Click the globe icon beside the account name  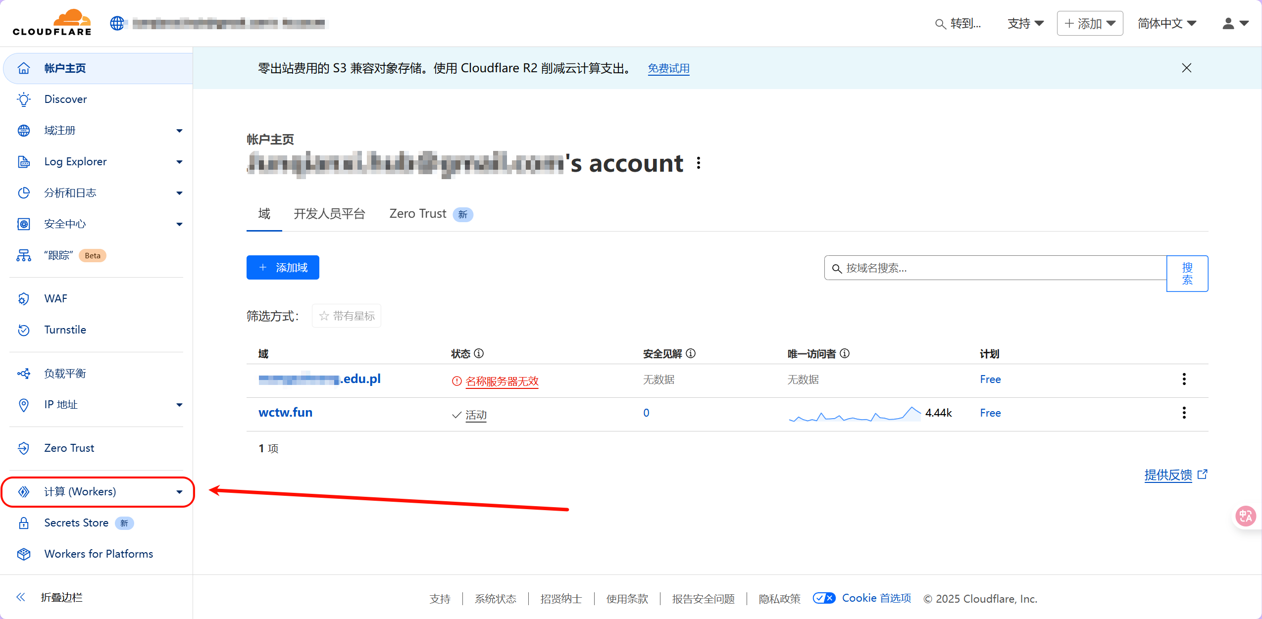[x=117, y=23]
